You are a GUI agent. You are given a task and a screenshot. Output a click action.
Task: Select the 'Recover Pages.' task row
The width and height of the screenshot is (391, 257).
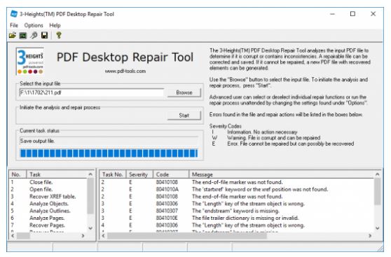tap(48, 225)
